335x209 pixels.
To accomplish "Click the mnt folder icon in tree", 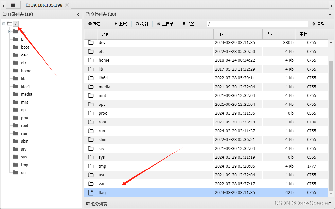I will coord(16,102).
